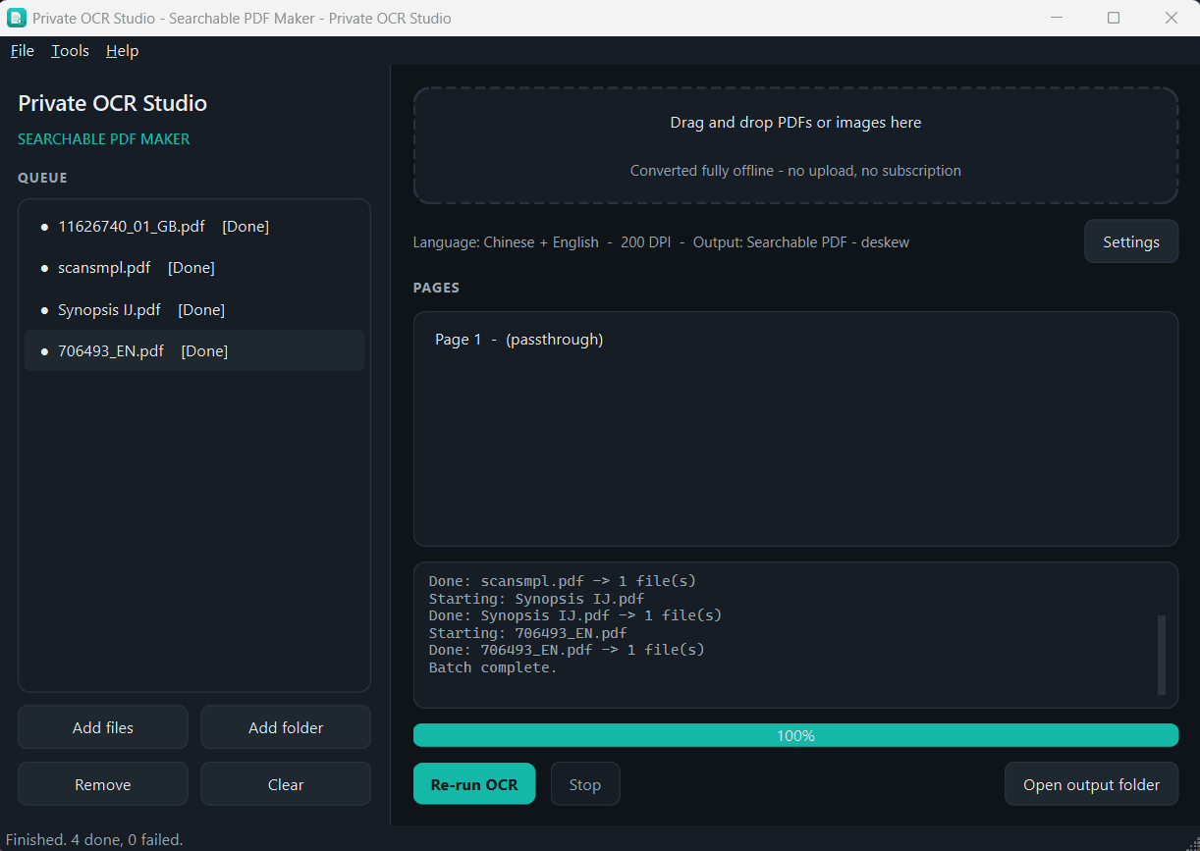Click the Stop button
Image resolution: width=1200 pixels, height=851 pixels.
(585, 784)
